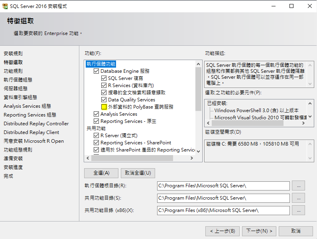
Task: Toggle 適用於 SharePoint 產品的 Reporting Services checkbox
Action: tap(96, 150)
